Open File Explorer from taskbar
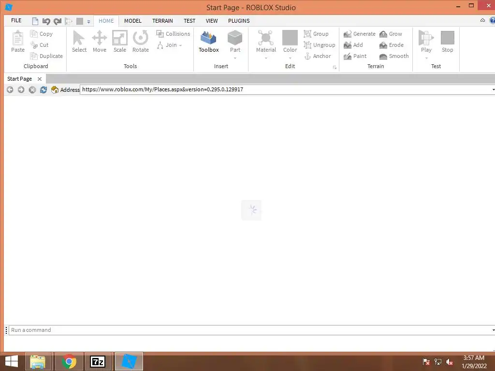495x371 pixels. [x=38, y=361]
